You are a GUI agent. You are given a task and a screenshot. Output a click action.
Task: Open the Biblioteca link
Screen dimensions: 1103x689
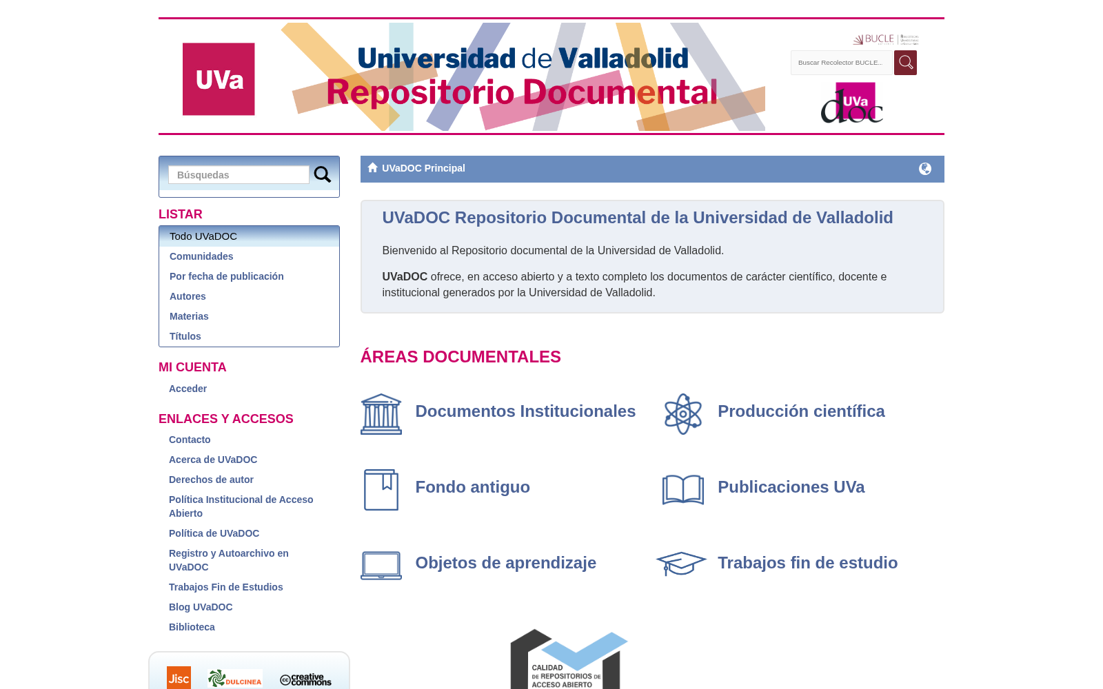pos(192,627)
